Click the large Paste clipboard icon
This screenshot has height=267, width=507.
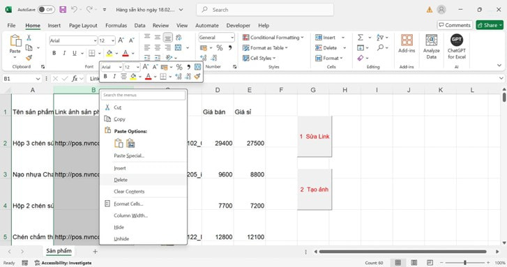[15, 40]
